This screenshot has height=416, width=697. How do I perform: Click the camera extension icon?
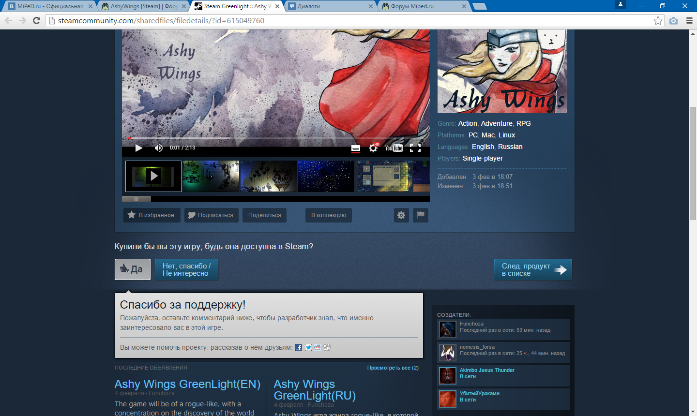[674, 20]
